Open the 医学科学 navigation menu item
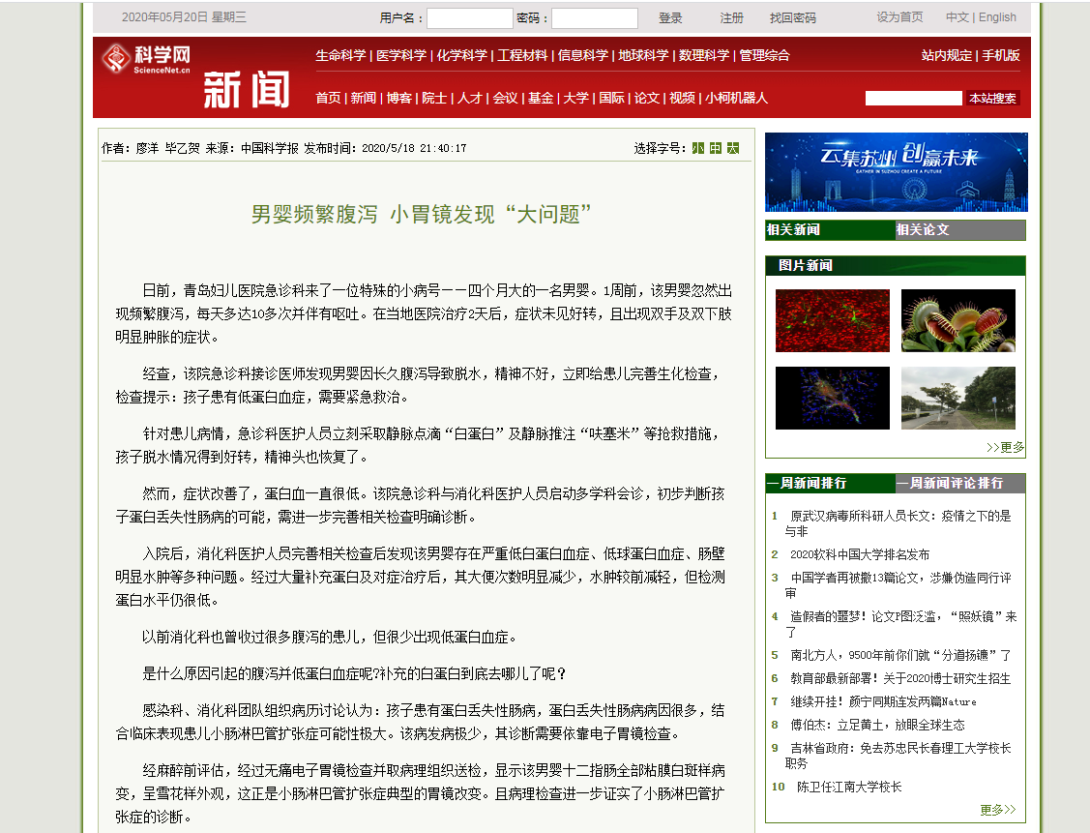The width and height of the screenshot is (1090, 833). tap(401, 55)
